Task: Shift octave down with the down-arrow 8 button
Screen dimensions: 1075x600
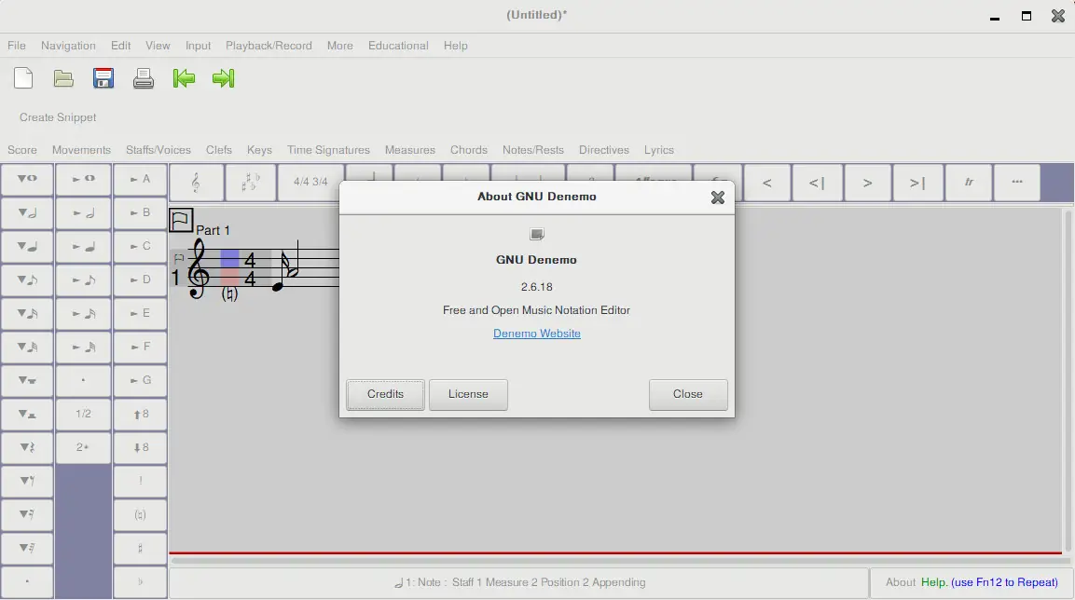Action: click(140, 447)
